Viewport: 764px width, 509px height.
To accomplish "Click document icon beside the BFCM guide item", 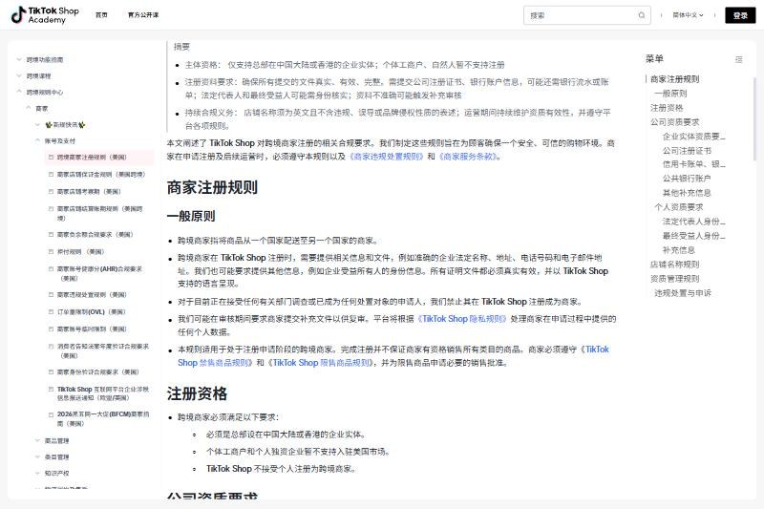I will [x=52, y=415].
